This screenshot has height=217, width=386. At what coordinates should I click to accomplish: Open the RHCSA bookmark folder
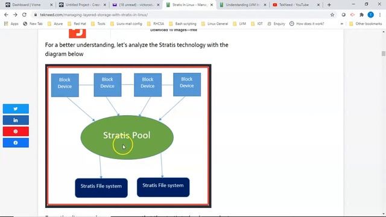(156, 24)
